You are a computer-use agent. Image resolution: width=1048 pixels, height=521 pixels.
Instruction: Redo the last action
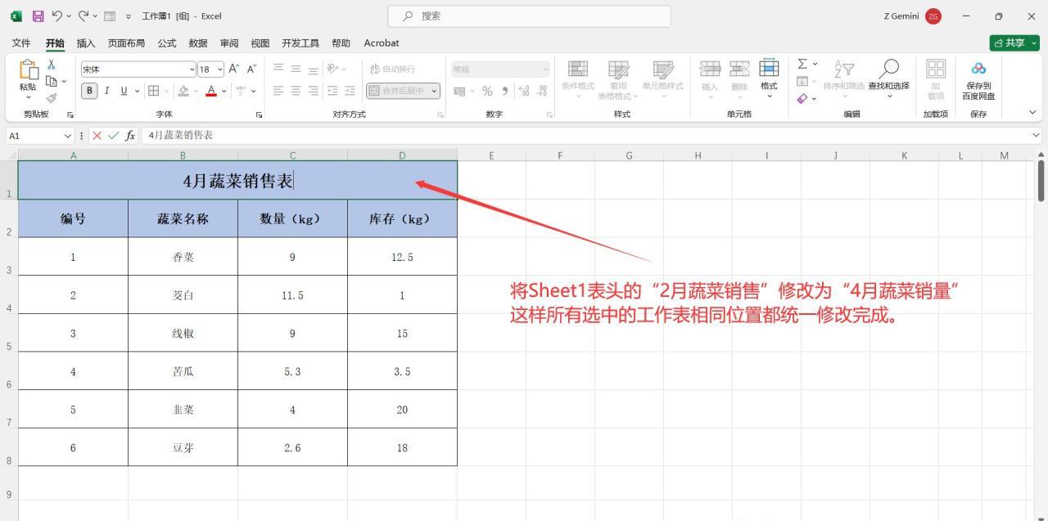(84, 16)
